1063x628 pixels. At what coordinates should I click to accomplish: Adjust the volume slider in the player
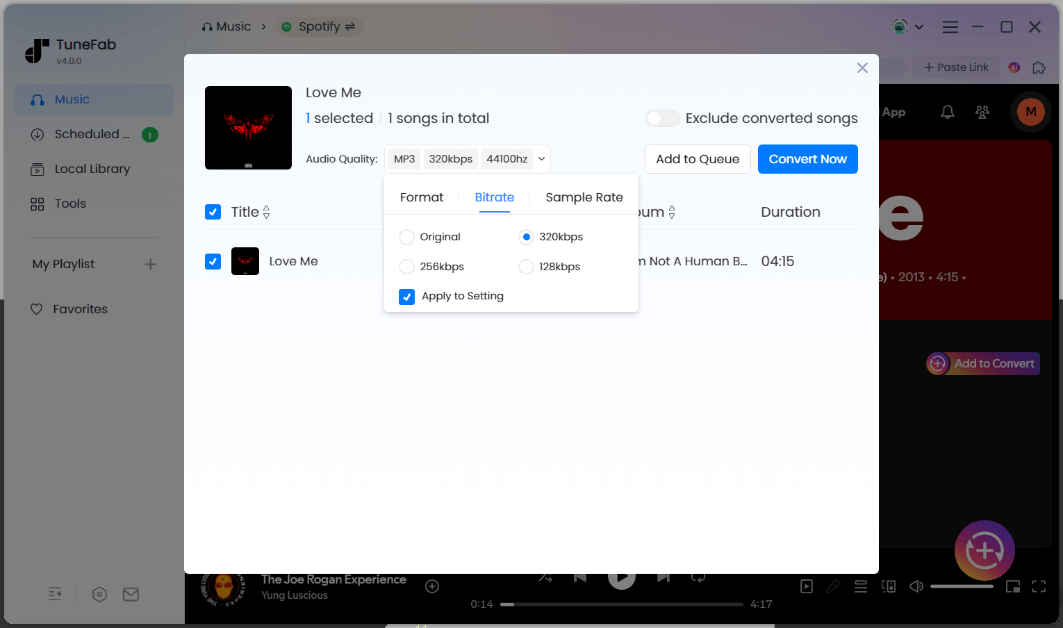[962, 586]
